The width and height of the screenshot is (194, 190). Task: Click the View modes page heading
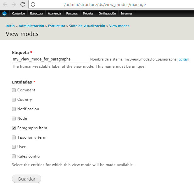22,34
